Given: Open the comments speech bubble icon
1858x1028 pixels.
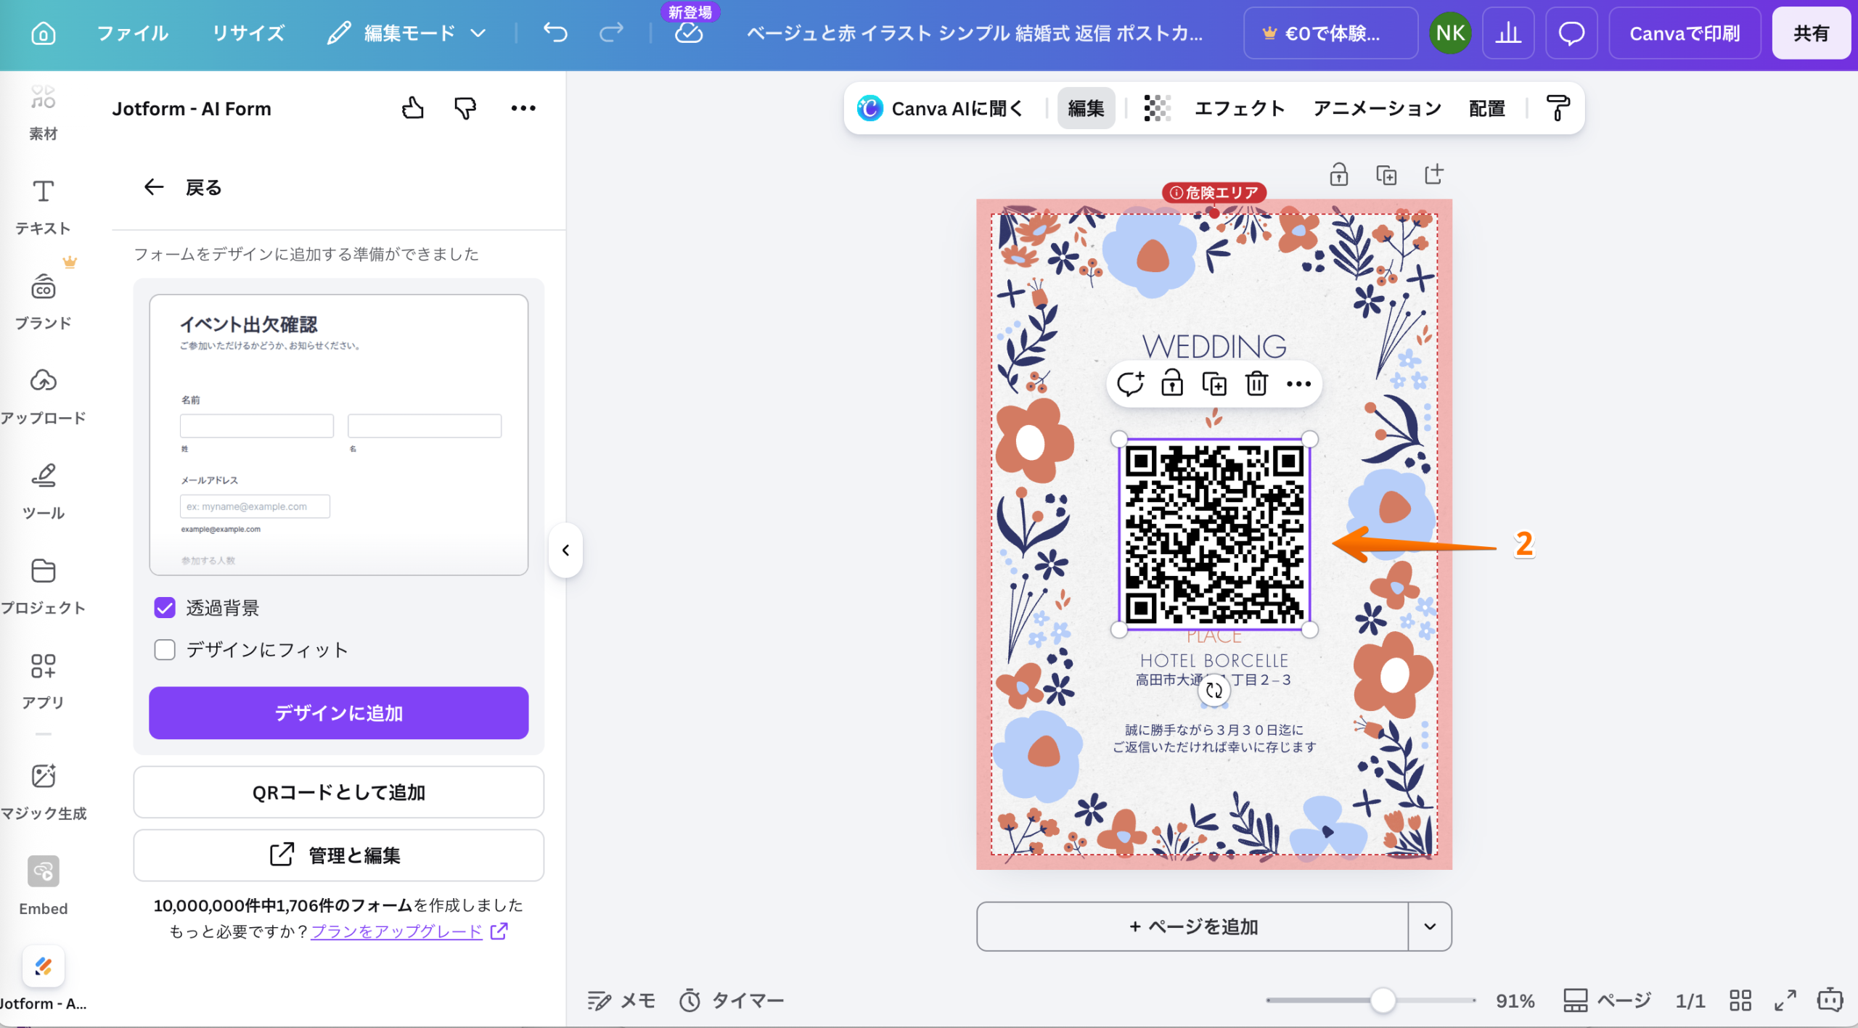Looking at the screenshot, I should coord(1571,33).
